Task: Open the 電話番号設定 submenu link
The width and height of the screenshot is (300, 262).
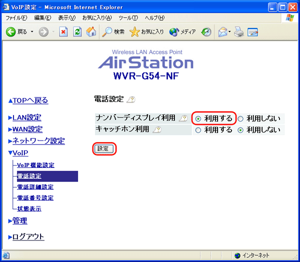Action: [35, 198]
